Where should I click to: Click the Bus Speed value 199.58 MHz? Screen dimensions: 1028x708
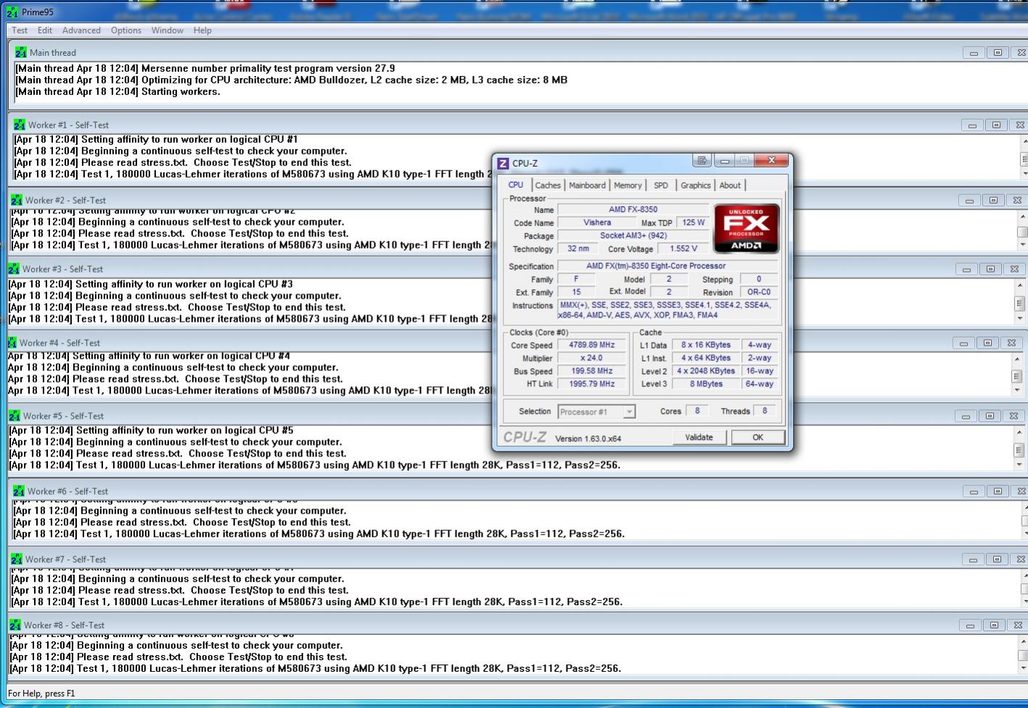(x=591, y=371)
